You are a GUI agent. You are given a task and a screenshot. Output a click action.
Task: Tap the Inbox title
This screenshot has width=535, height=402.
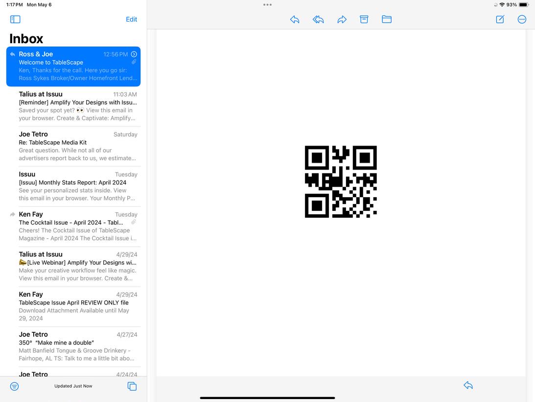pyautogui.click(x=26, y=39)
